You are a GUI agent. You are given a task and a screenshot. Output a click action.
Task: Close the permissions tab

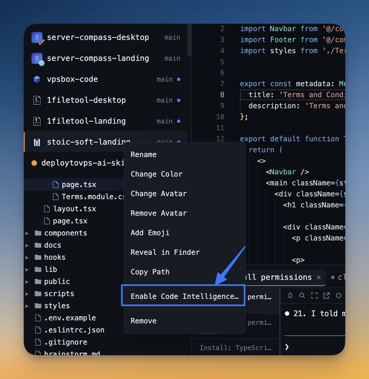click(319, 278)
